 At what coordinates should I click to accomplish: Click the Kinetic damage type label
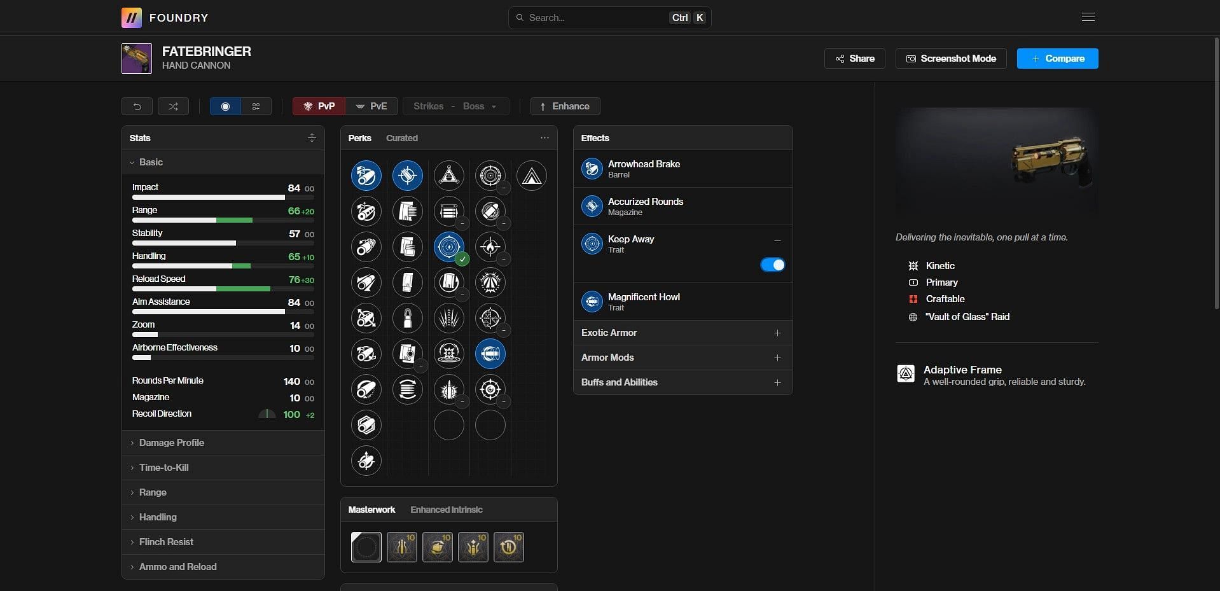click(x=940, y=266)
